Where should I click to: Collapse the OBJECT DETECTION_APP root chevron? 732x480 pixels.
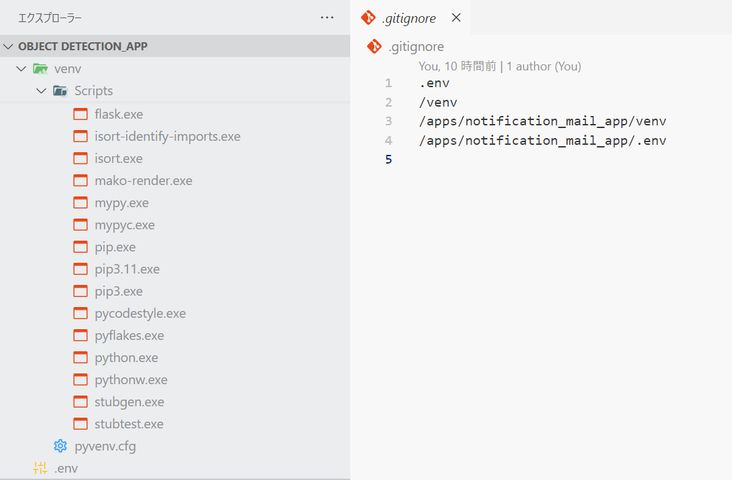click(x=9, y=46)
